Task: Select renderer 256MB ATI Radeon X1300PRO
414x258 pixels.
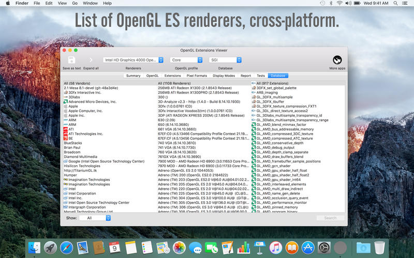Action: (x=203, y=92)
